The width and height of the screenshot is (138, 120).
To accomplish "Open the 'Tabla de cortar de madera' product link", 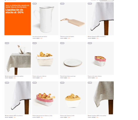I will click(x=67, y=37).
